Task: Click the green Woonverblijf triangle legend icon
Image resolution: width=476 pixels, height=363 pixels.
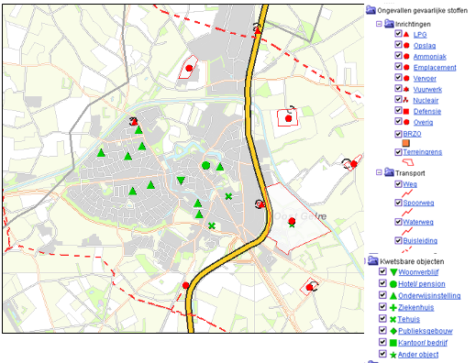Action: [393, 272]
